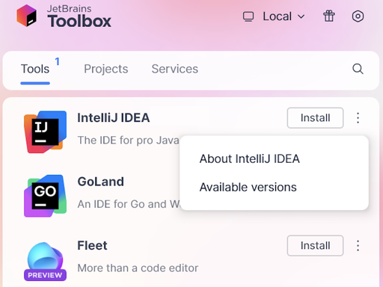Click the gift box icon

pyautogui.click(x=329, y=16)
